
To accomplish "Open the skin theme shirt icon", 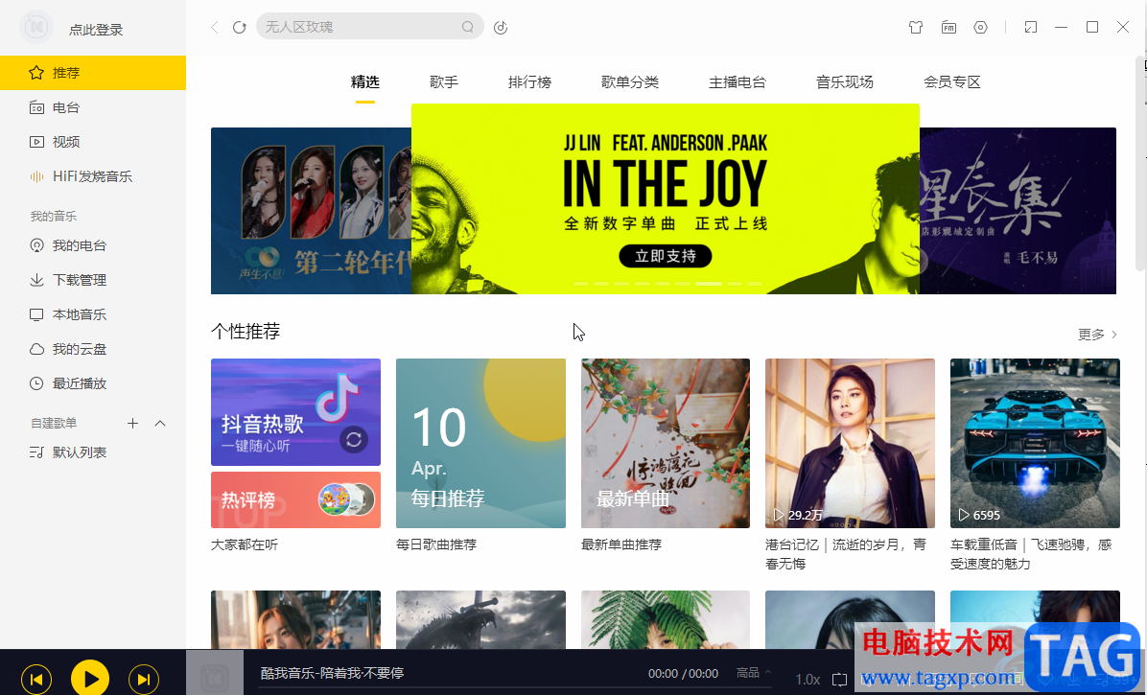I will pos(916,27).
